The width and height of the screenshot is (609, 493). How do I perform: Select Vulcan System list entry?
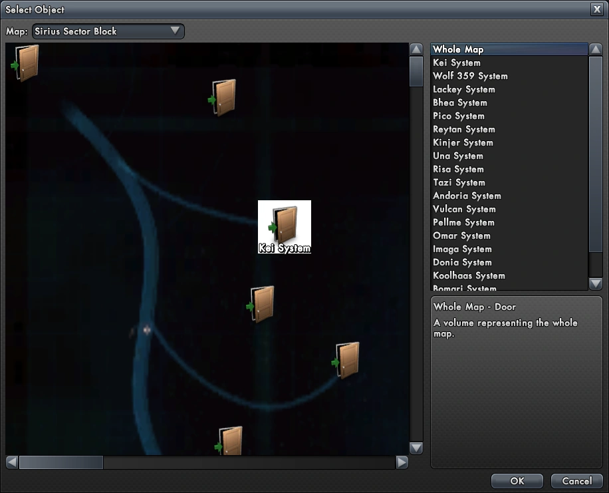coord(509,209)
